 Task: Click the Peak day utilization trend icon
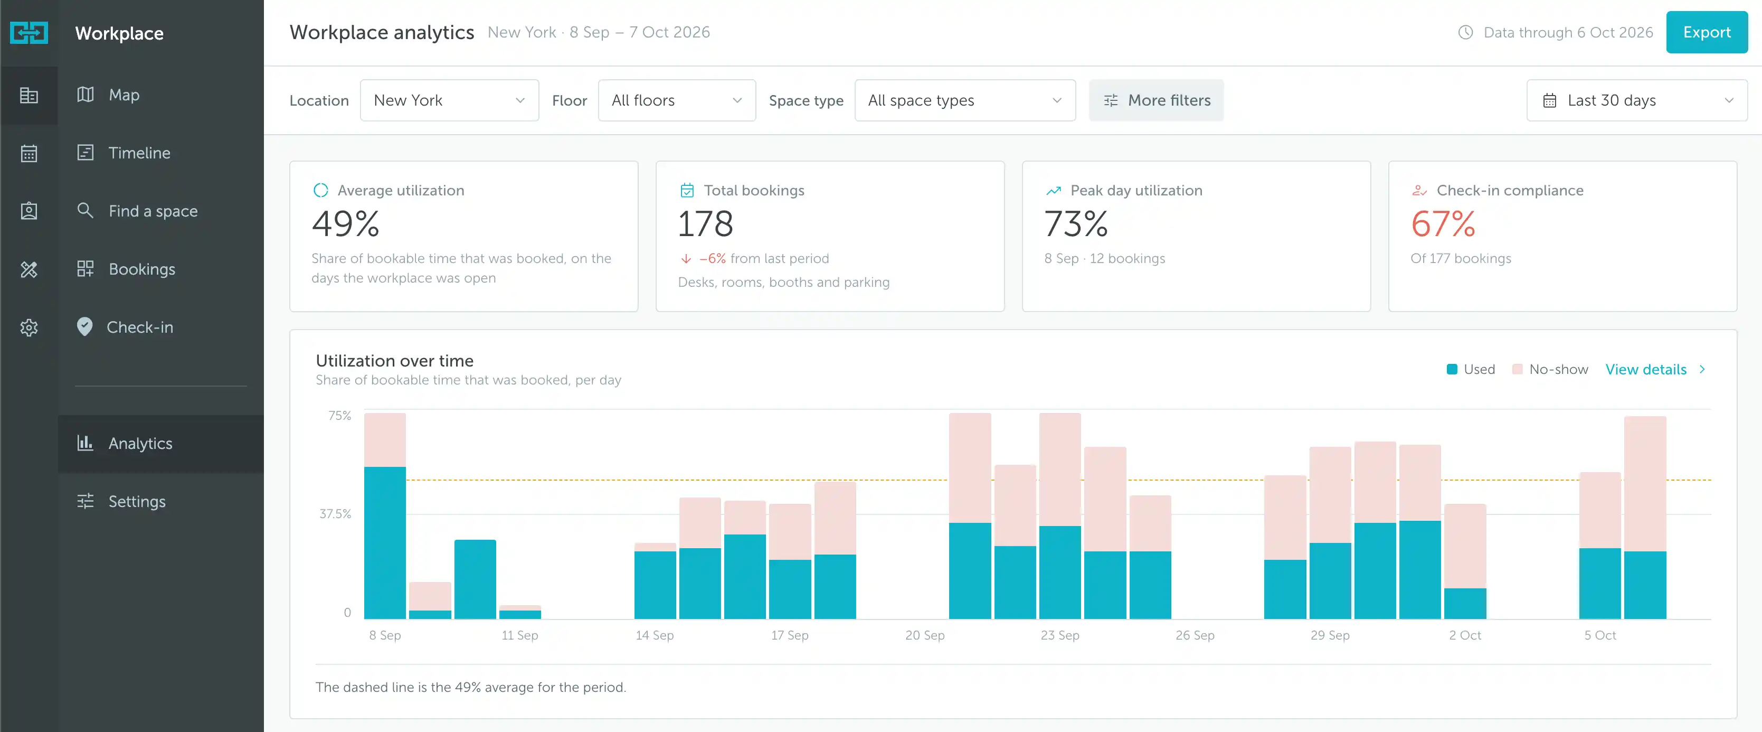tap(1054, 190)
